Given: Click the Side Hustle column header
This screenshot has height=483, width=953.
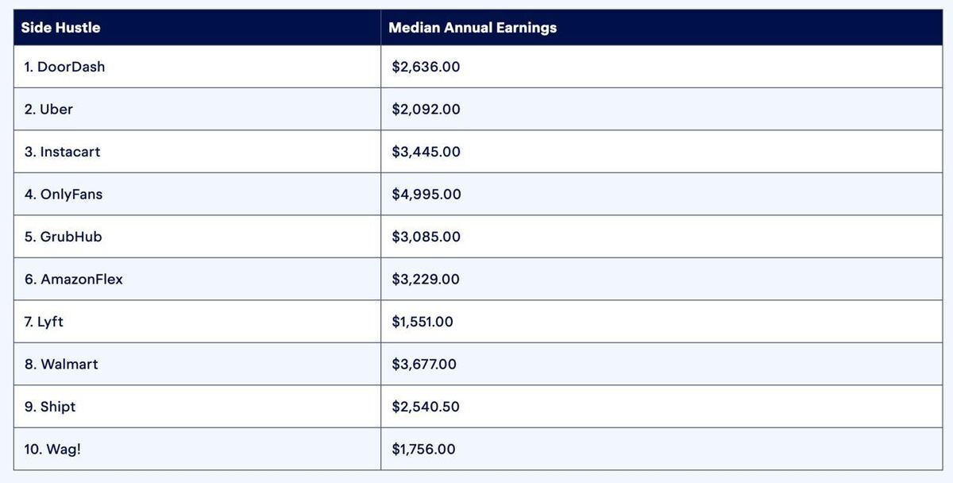Looking at the screenshot, I should click(x=60, y=28).
